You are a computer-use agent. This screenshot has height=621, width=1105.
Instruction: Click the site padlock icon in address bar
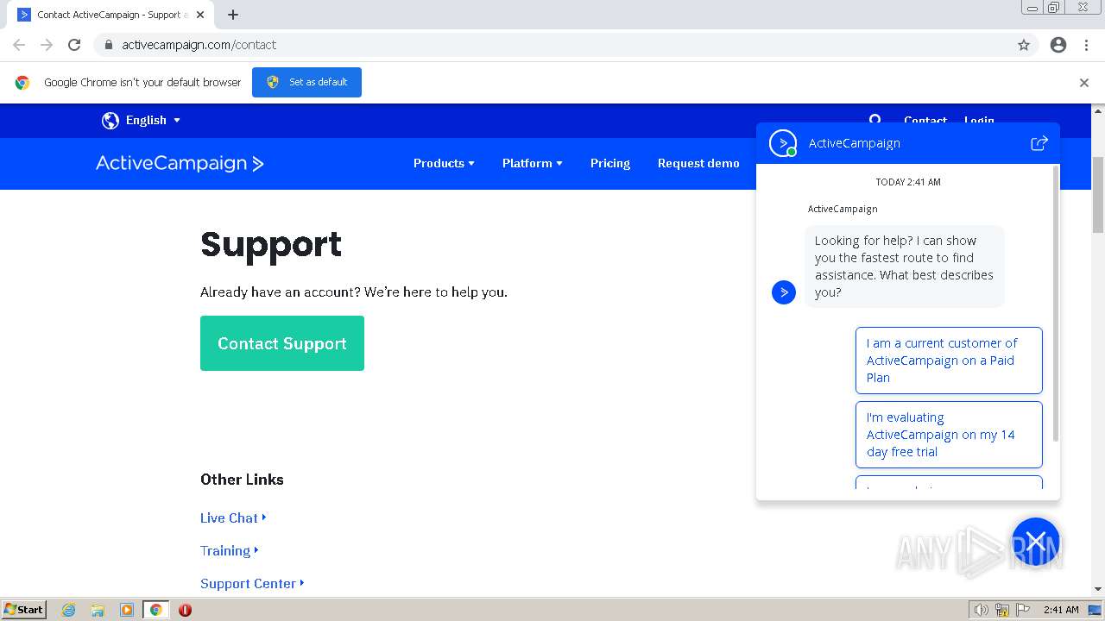point(108,45)
